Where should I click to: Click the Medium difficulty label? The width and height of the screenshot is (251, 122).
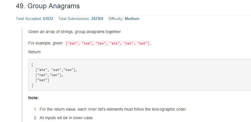click(132, 19)
